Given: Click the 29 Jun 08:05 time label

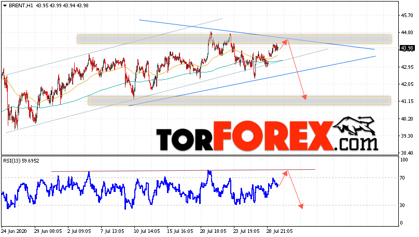Looking at the screenshot, I should coord(48,231).
